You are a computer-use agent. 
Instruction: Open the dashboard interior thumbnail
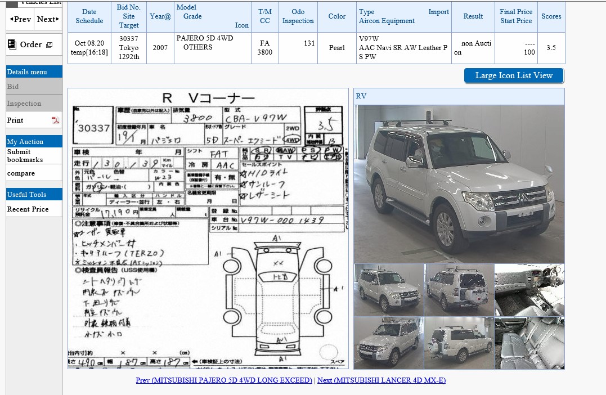529,290
